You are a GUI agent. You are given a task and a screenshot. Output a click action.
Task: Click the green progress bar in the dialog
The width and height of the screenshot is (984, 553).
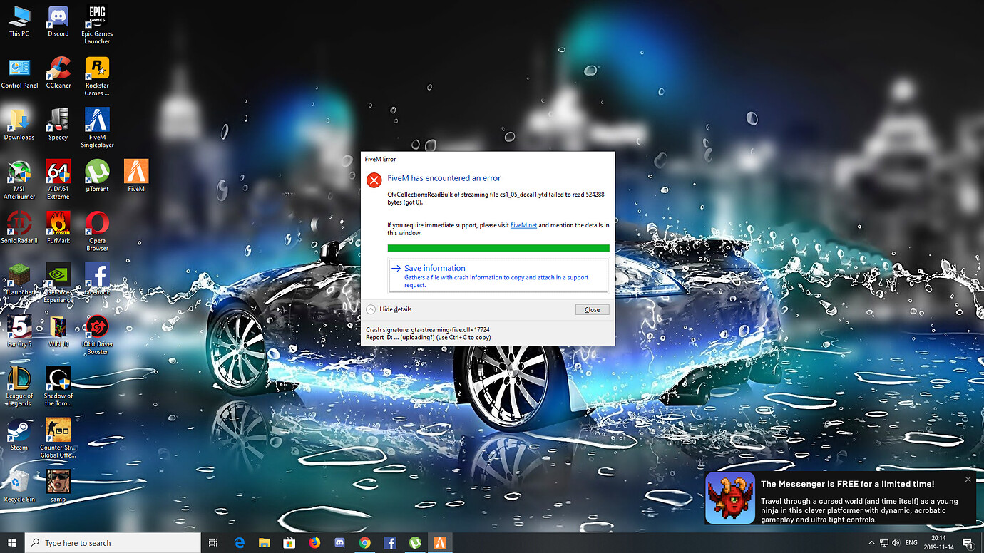click(x=498, y=248)
